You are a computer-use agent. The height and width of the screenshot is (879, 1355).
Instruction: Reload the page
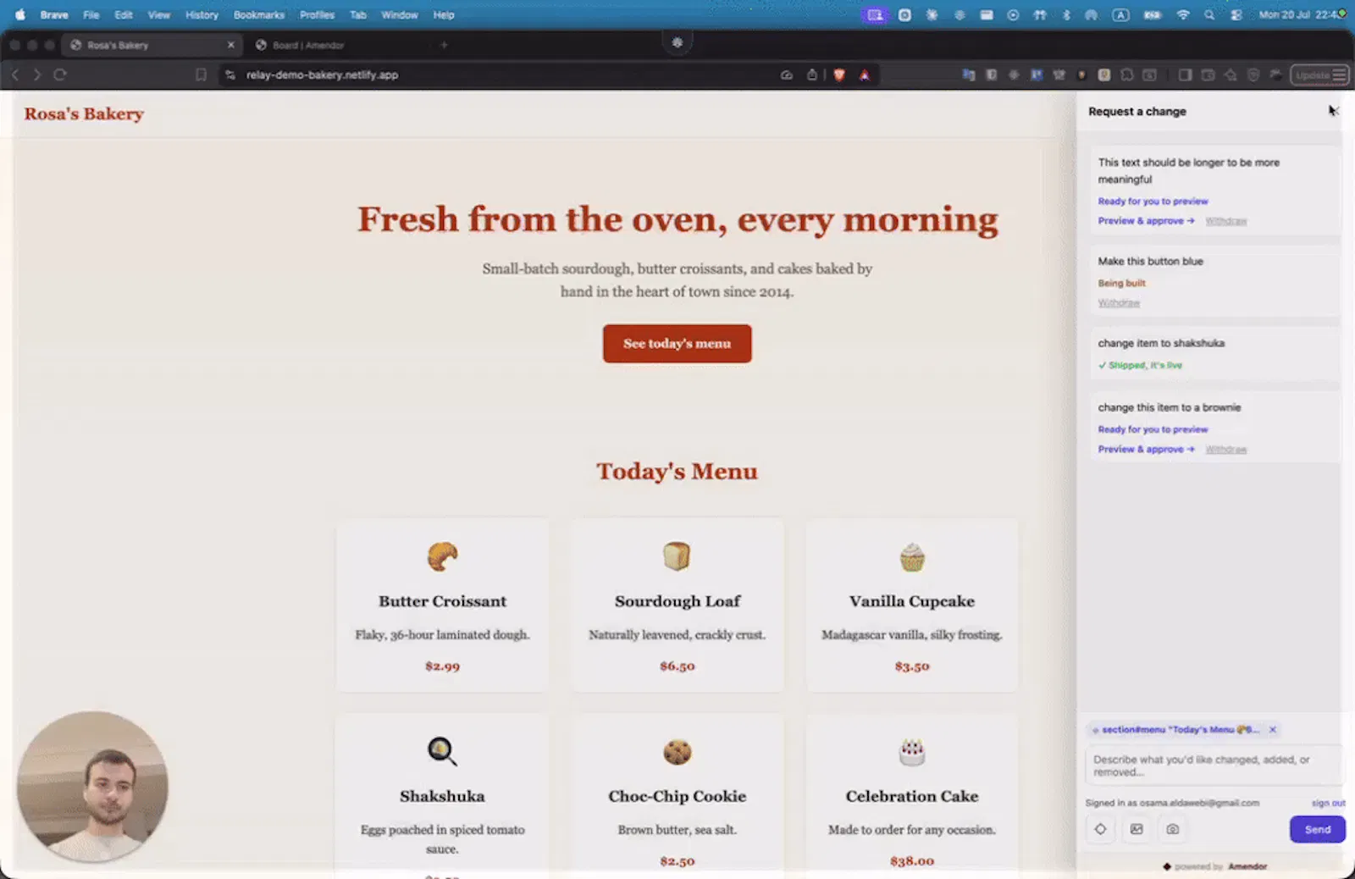point(60,75)
